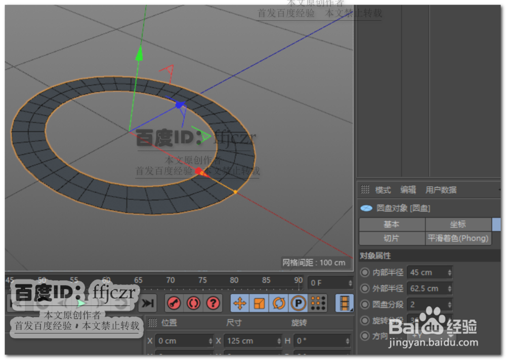Click frame 85 on the timeline ruler
Screen dimensions: 506x360
click(266, 280)
